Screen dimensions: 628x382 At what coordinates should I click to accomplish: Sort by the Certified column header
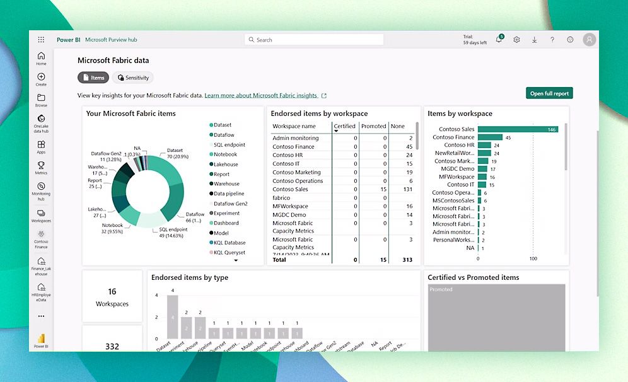[344, 126]
